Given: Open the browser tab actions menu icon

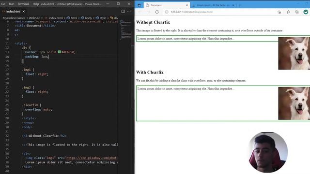Looking at the screenshot, I should pos(139,5).
